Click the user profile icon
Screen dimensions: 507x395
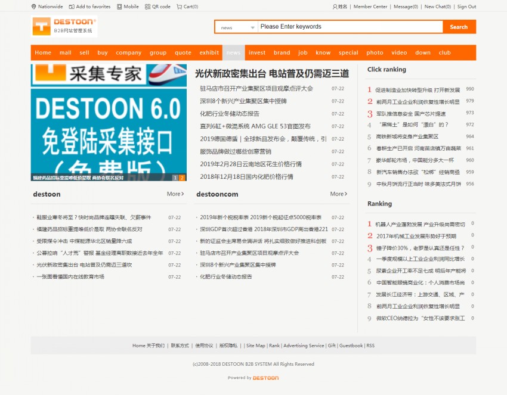coord(335,7)
